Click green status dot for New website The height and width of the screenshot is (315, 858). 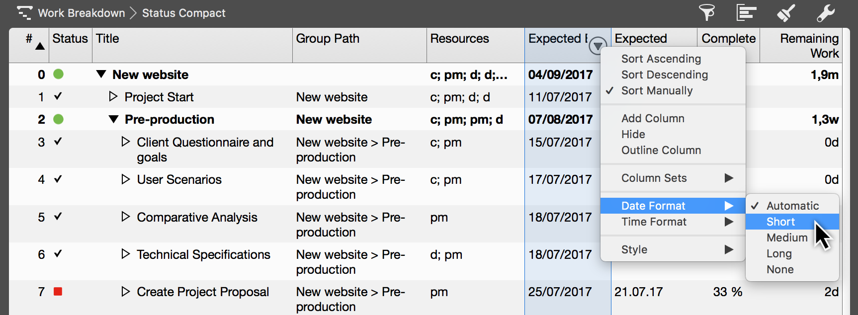(59, 75)
